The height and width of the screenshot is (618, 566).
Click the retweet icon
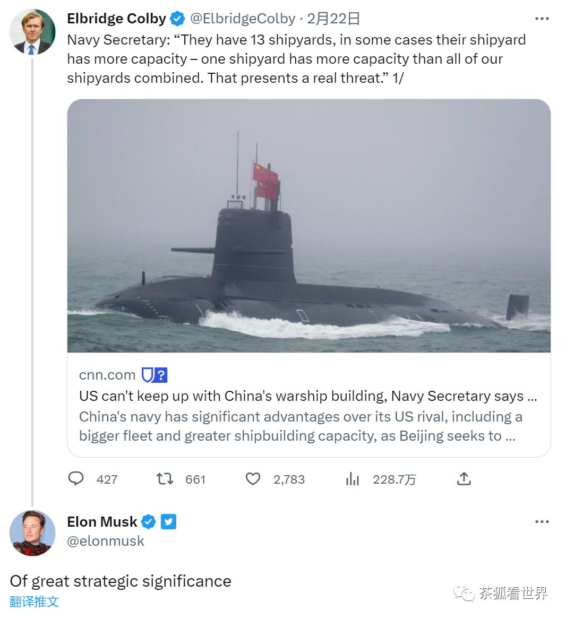[165, 479]
